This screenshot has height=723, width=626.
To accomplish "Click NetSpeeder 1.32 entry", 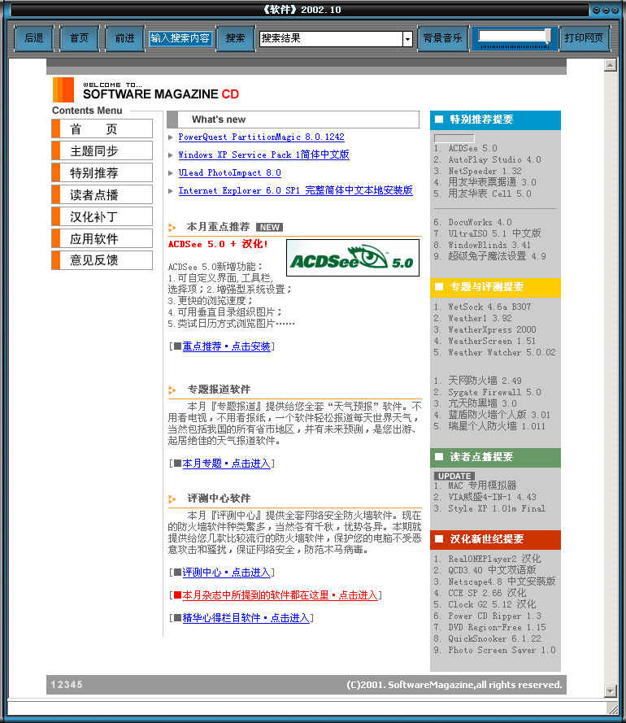I will point(485,171).
